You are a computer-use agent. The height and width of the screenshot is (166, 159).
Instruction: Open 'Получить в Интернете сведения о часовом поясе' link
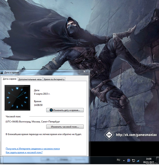tap(33, 149)
